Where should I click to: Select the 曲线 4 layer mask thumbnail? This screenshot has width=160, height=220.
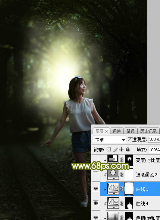pos(129,203)
